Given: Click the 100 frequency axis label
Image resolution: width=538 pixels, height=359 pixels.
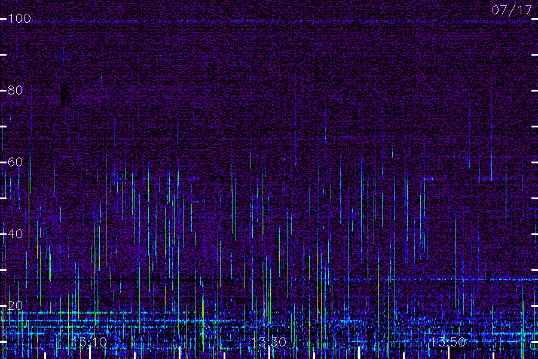Looking at the screenshot, I should (x=19, y=18).
